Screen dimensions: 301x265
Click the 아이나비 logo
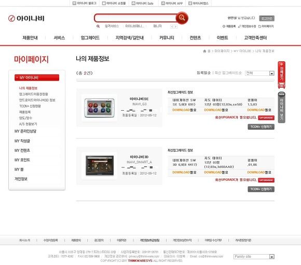[x=26, y=18]
